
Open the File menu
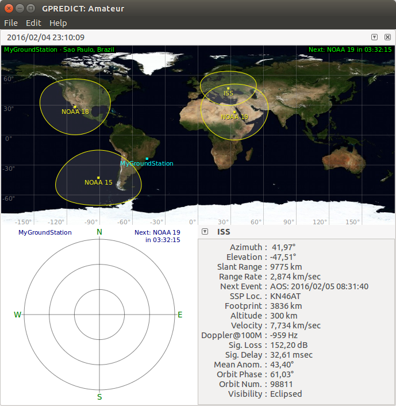(11, 23)
